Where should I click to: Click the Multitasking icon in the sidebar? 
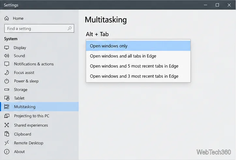pyautogui.click(x=7, y=107)
